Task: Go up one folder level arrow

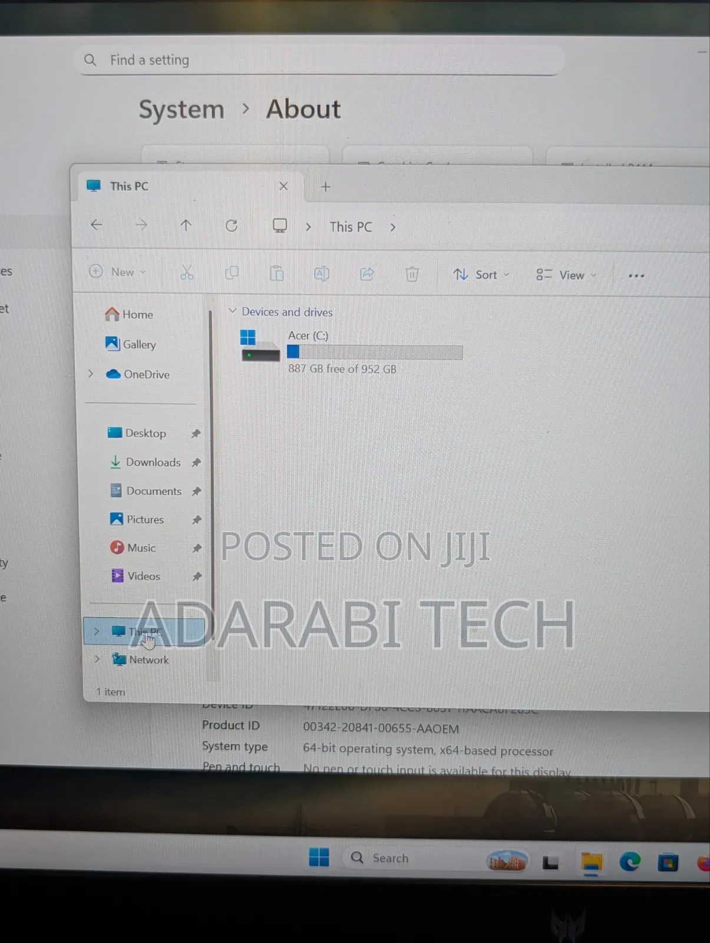Action: [186, 225]
